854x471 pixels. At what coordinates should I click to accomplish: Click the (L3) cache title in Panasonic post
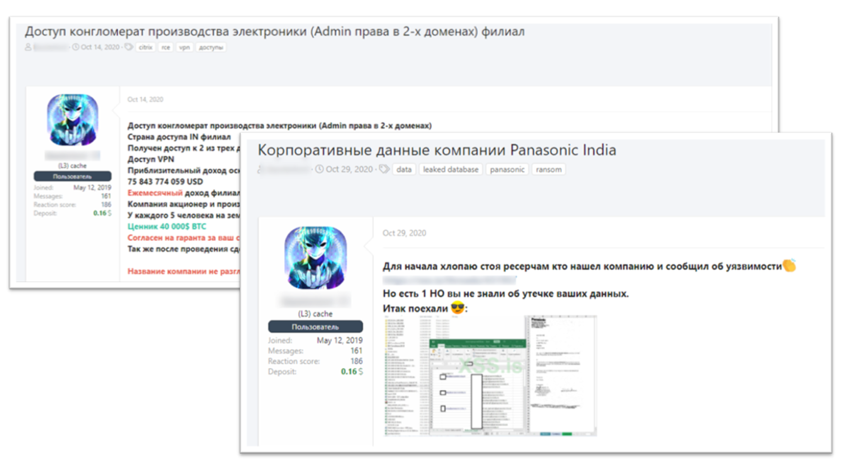315,314
